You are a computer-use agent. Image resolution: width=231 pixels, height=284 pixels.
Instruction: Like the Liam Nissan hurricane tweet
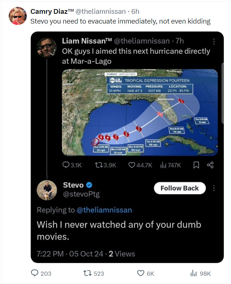click(x=131, y=165)
